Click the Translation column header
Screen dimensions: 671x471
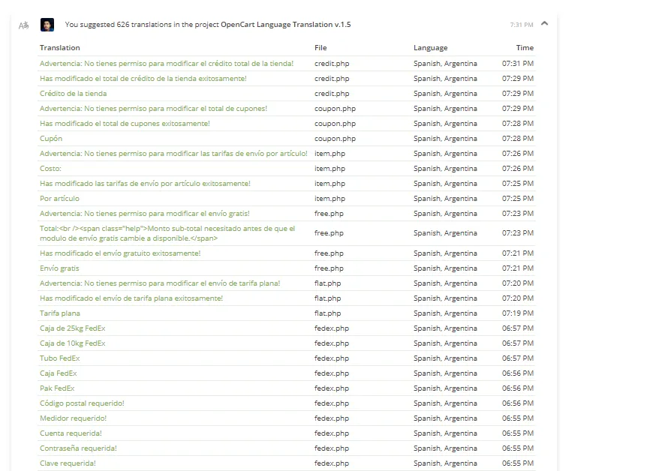click(x=60, y=47)
